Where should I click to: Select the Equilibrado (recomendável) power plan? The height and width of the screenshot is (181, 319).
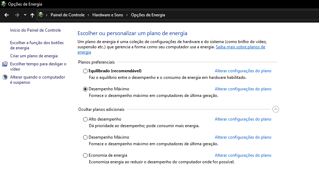click(x=85, y=71)
